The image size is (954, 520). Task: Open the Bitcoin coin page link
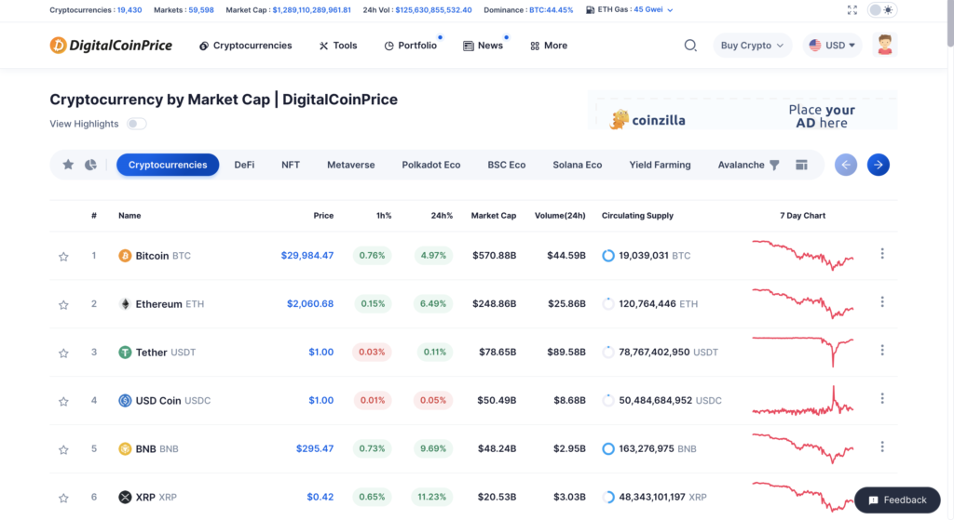pos(153,256)
